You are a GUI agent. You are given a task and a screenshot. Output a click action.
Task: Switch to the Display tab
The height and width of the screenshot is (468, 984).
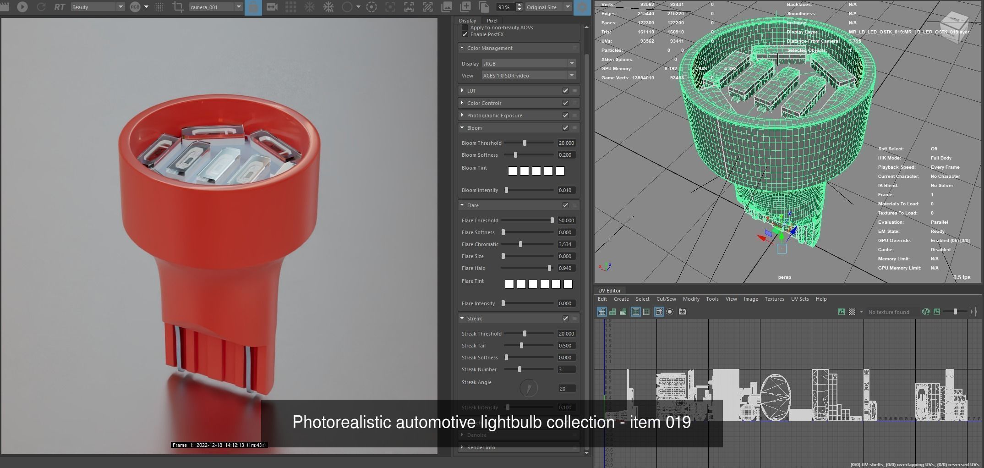click(x=467, y=21)
